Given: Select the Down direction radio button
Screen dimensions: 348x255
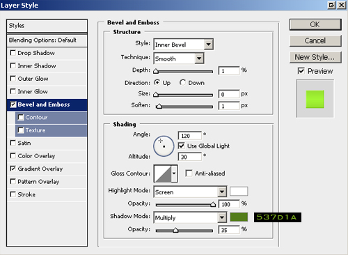Looking at the screenshot, I should [182, 82].
